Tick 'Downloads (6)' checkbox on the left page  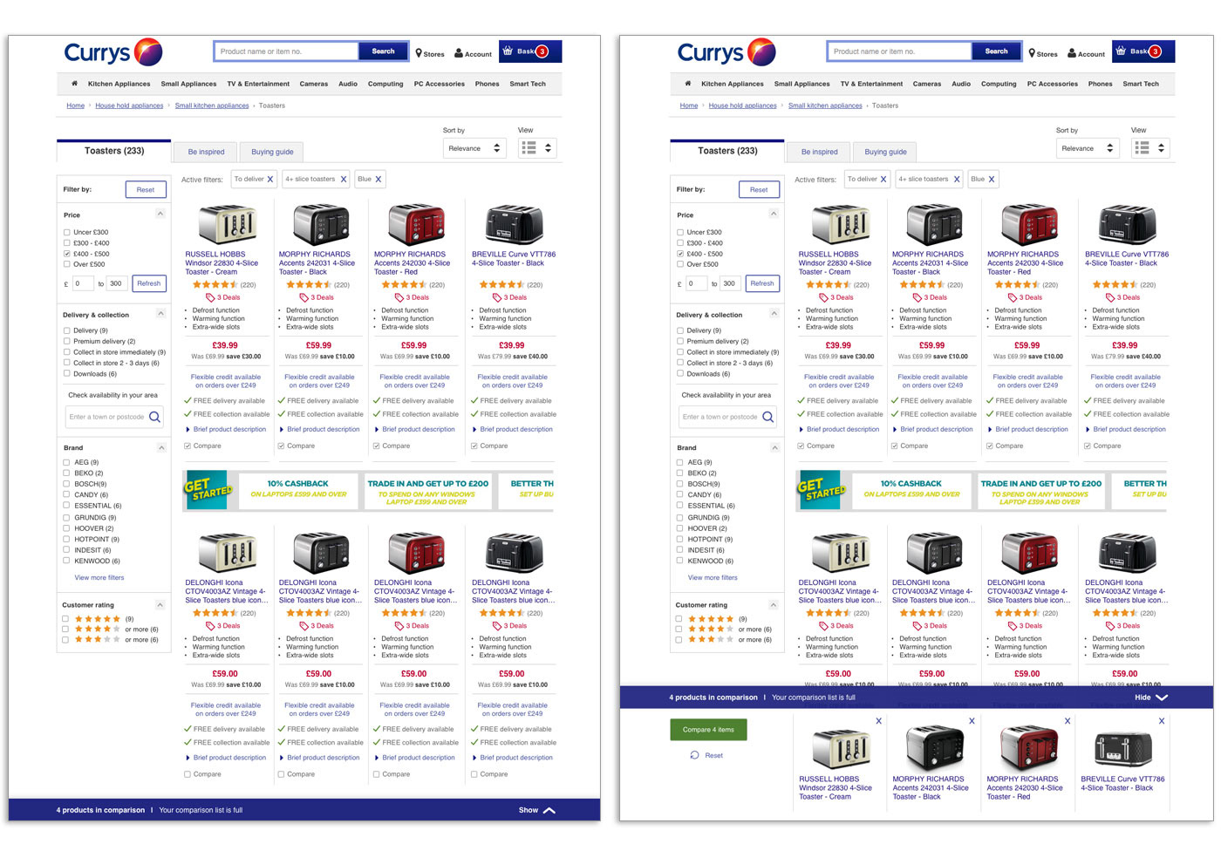(67, 373)
